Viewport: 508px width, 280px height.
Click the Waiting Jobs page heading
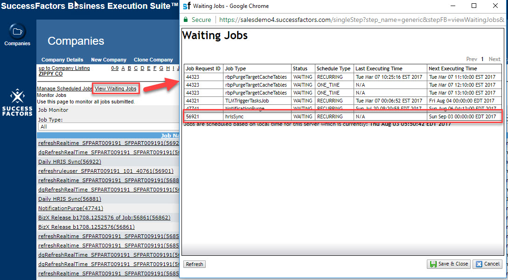(215, 35)
